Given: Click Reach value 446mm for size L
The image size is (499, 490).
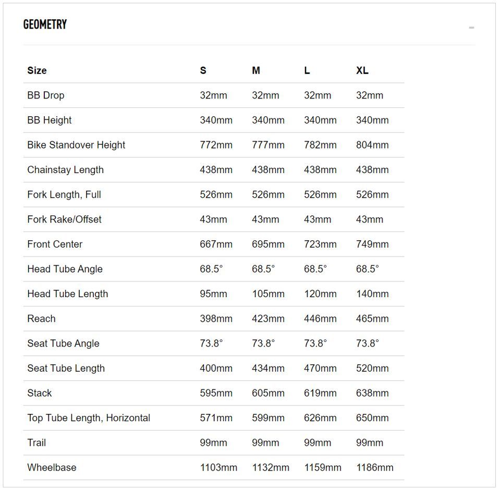Looking at the screenshot, I should pyautogui.click(x=320, y=318).
